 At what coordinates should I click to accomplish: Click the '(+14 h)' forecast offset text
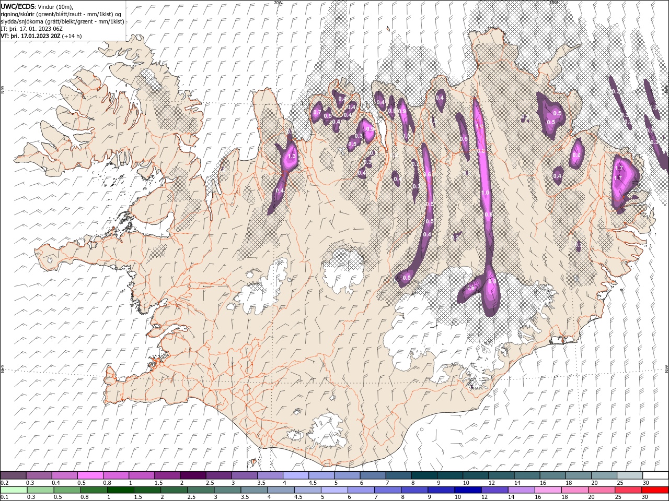[x=72, y=37]
